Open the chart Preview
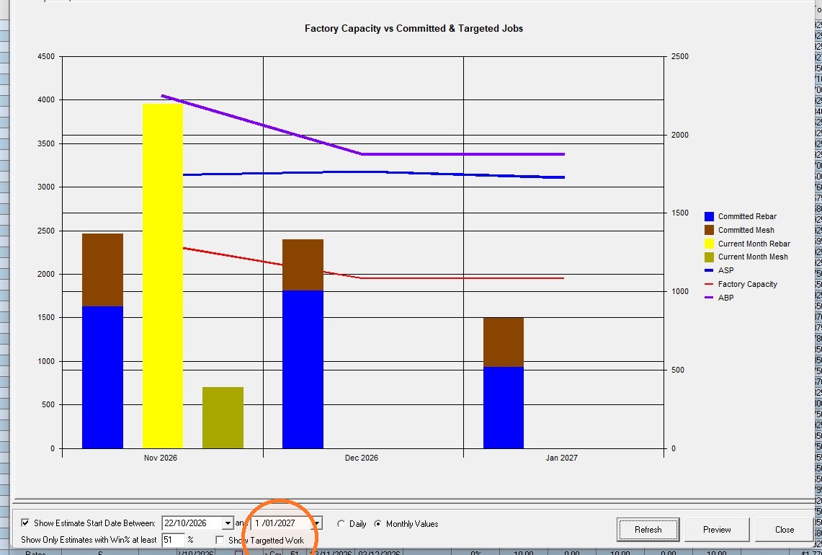822x555 pixels. click(717, 529)
